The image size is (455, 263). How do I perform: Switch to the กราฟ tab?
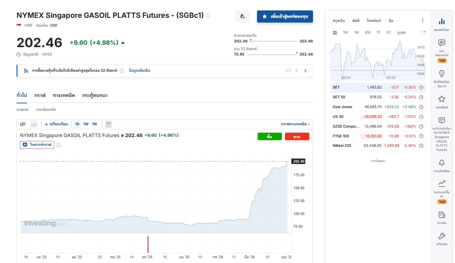[x=40, y=96]
